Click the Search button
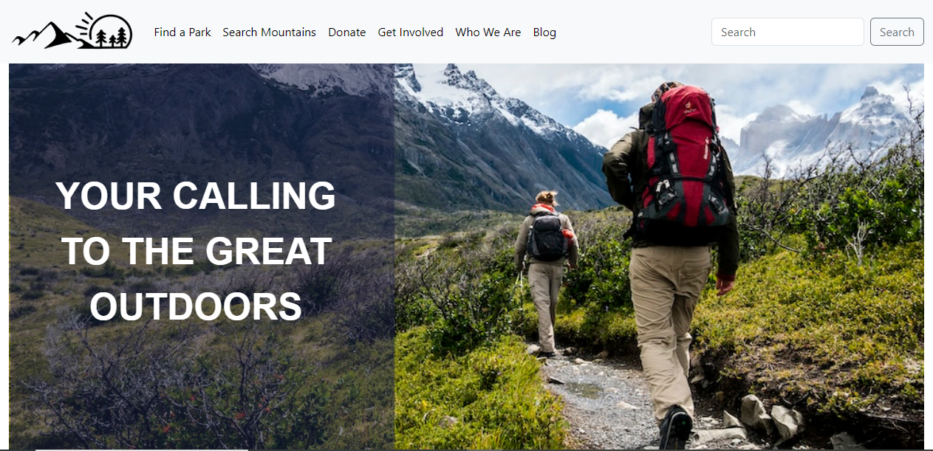Image resolution: width=933 pixels, height=451 pixels. pos(897,32)
